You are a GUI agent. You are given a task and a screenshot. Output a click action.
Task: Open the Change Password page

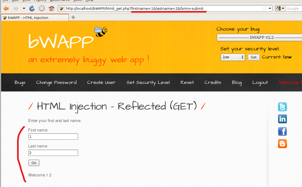coord(56,83)
